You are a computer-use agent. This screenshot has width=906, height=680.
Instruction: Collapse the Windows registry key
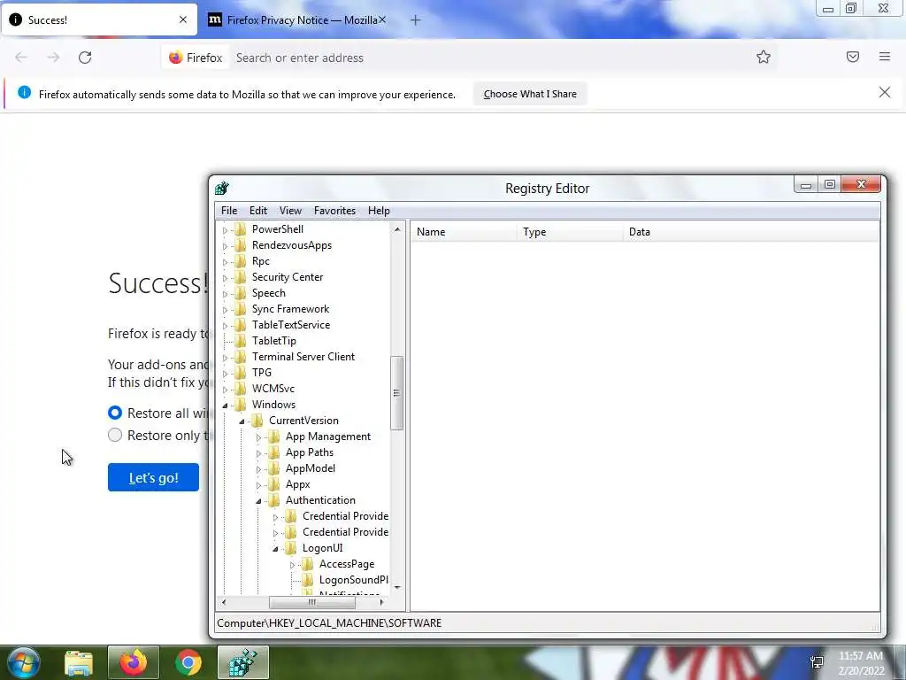click(225, 406)
